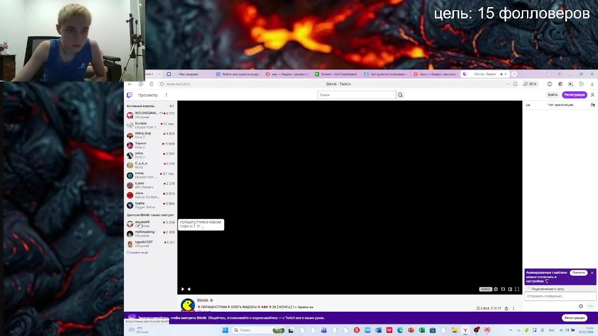Open stariy_bog channel in sidebar
The height and width of the screenshot is (336, 598).
pyautogui.click(x=150, y=135)
